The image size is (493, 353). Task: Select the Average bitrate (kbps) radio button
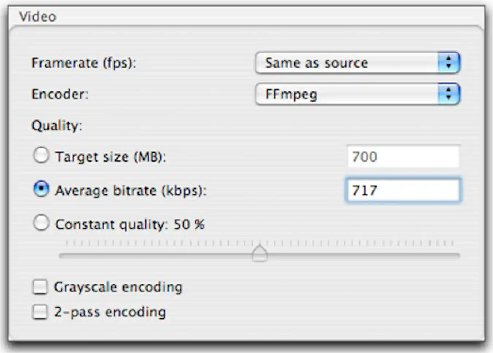click(x=41, y=189)
